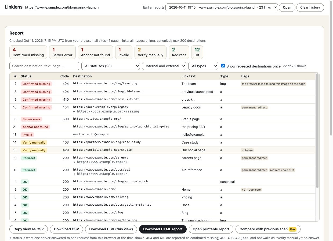Focus the search destination, text, page field
Screen dimensions: 333x241
coord(44,66)
